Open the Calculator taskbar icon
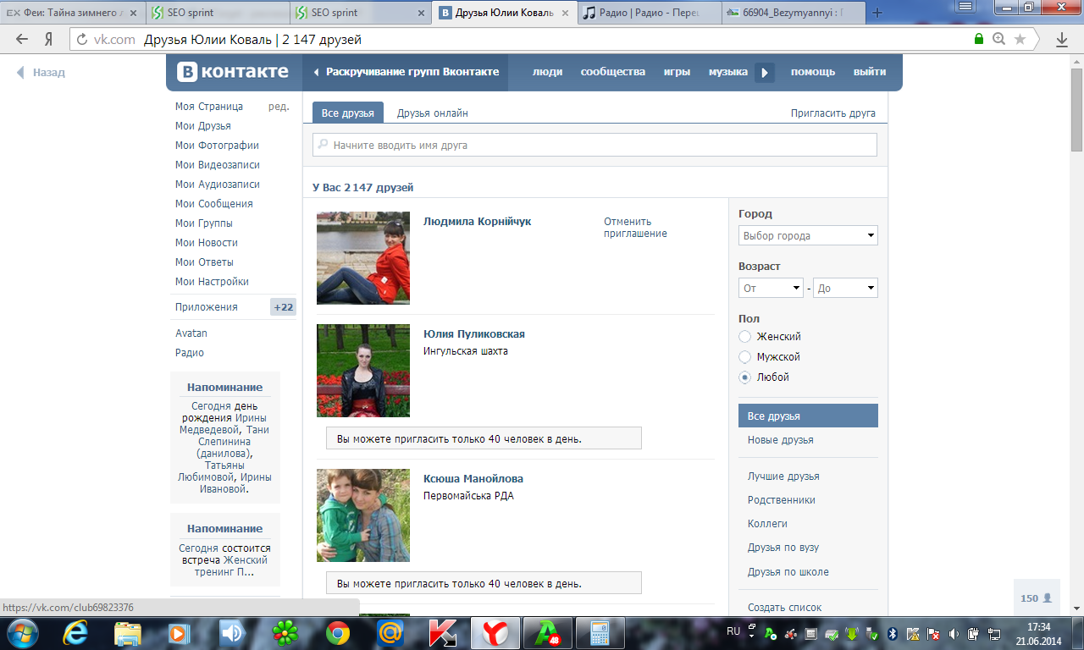Image resolution: width=1084 pixels, height=650 pixels. click(600, 632)
